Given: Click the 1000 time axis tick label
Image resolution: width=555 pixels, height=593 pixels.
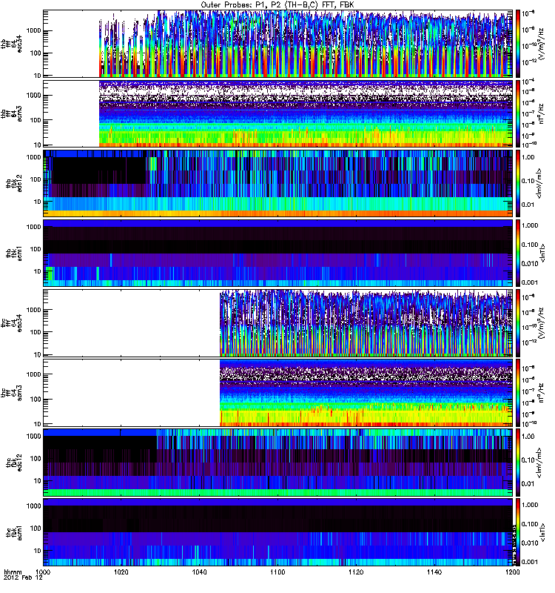Looking at the screenshot, I should [43, 573].
